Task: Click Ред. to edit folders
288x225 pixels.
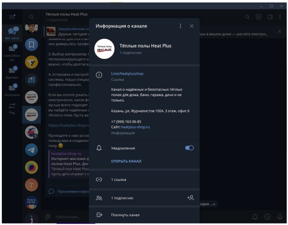Action: (x=12, y=108)
